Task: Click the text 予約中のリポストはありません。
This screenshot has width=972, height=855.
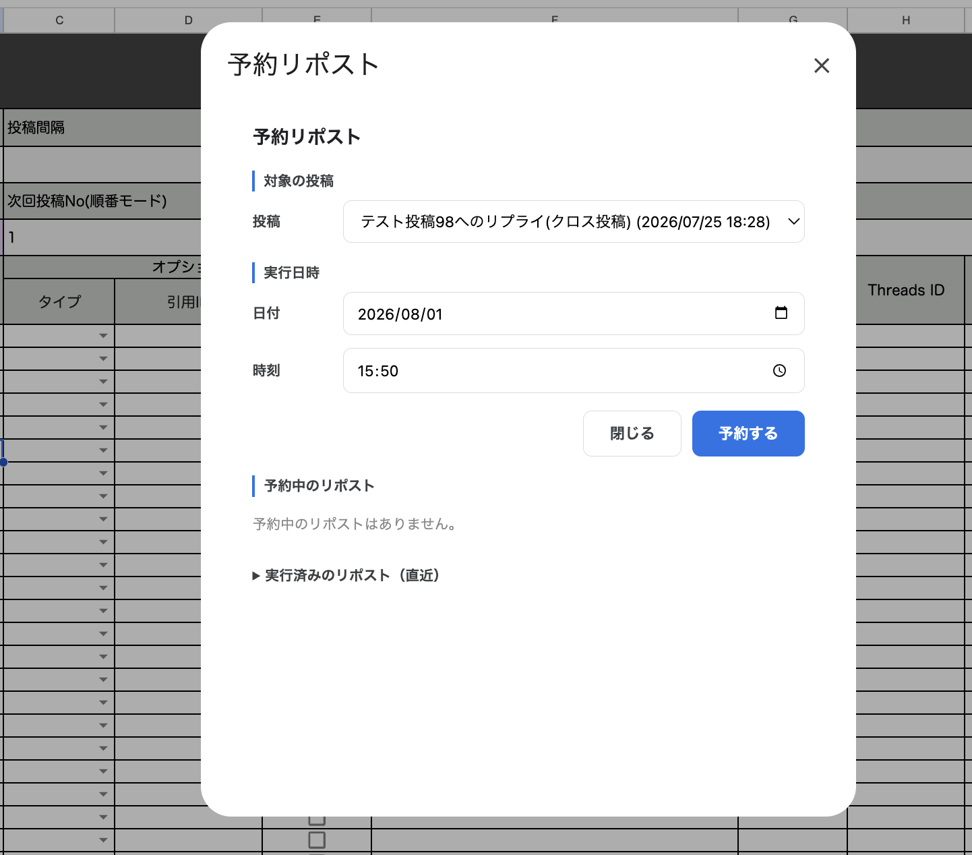Action: tap(355, 524)
